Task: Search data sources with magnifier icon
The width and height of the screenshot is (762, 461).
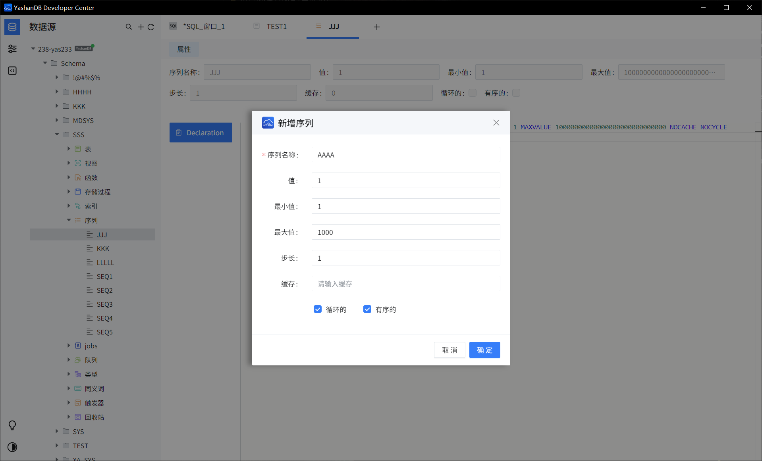Action: pos(129,27)
